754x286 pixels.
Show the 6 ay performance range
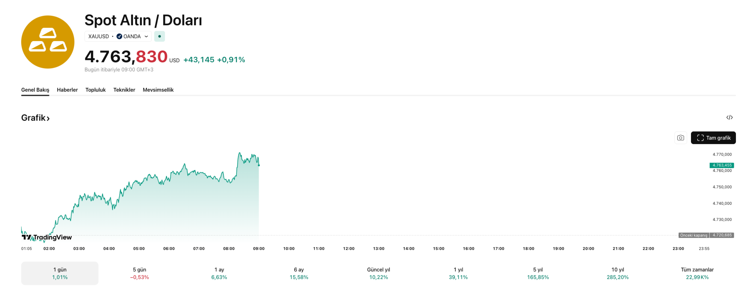click(x=299, y=273)
